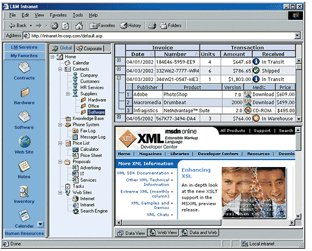Expand invoice row 184E46-5959-EE9
This screenshot has height=251, width=312.
point(119,60)
